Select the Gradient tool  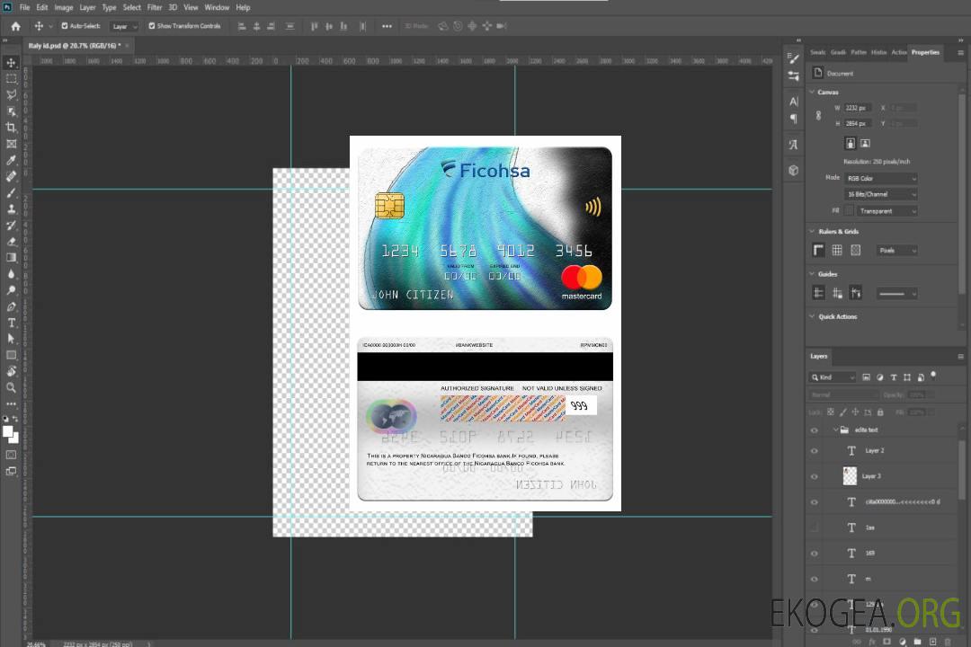click(x=11, y=258)
